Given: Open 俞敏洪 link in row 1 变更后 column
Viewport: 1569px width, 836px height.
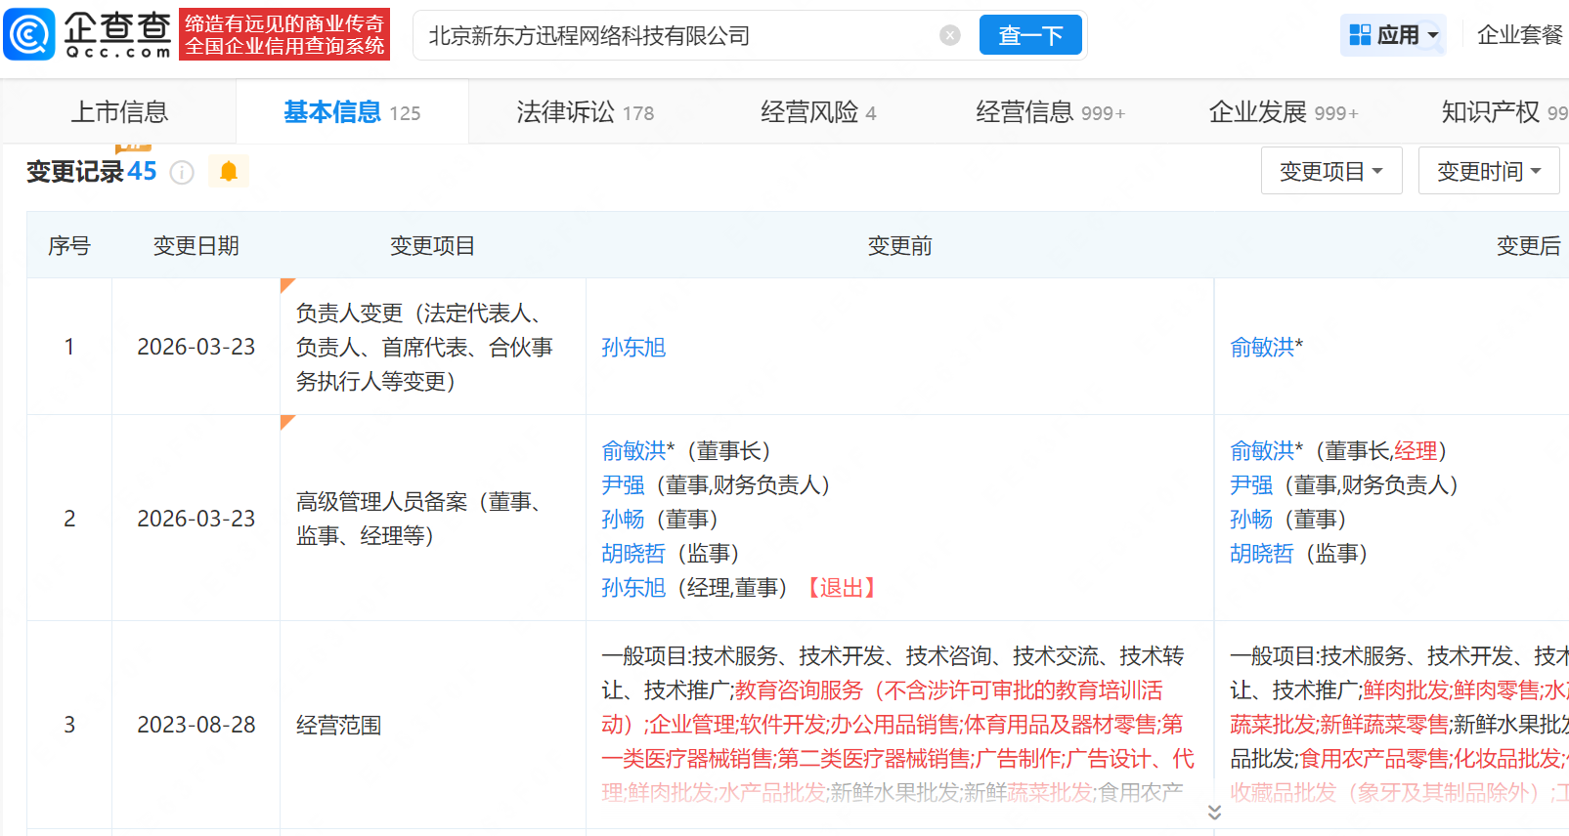Looking at the screenshot, I should (x=1261, y=348).
